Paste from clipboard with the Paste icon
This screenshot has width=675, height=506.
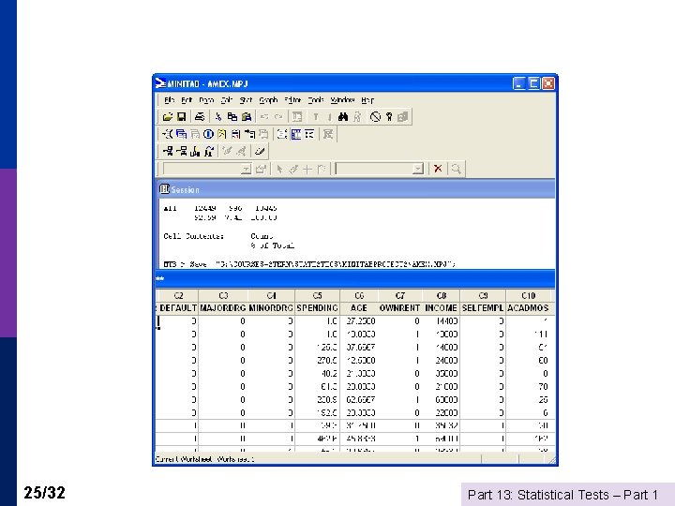point(247,116)
